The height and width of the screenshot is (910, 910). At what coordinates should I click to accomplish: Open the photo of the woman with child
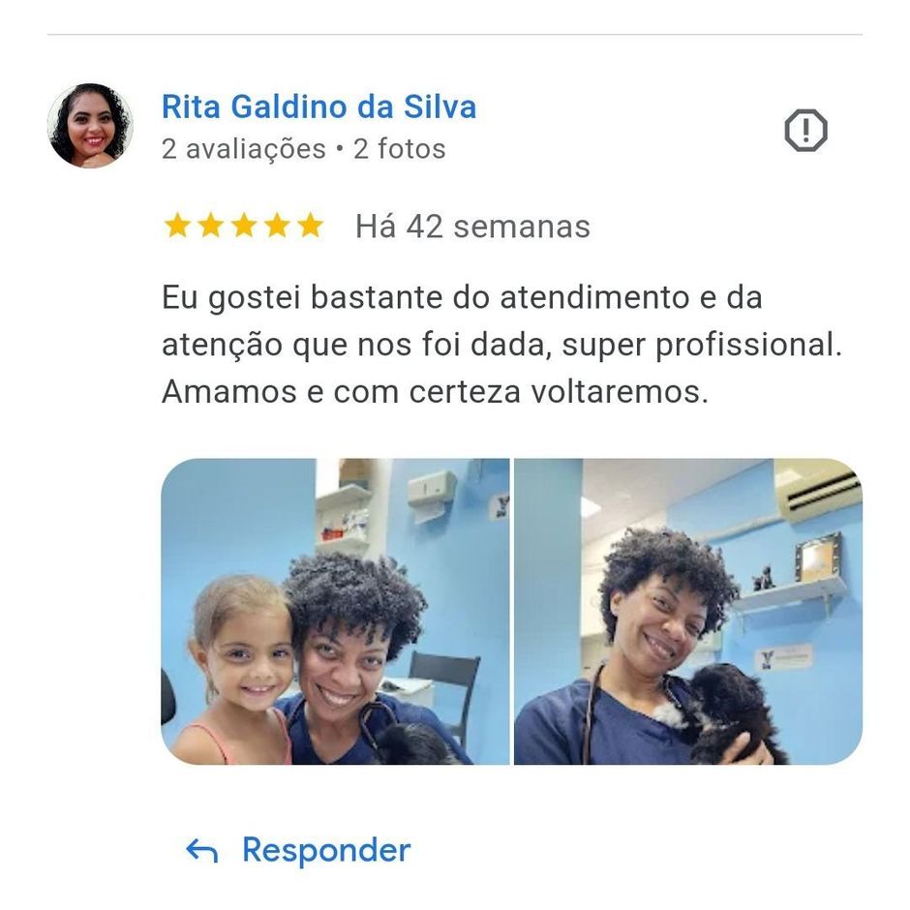335,611
